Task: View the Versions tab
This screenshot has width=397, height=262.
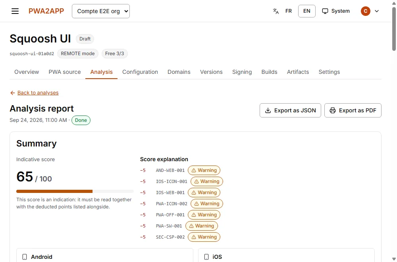Action: 211,72
